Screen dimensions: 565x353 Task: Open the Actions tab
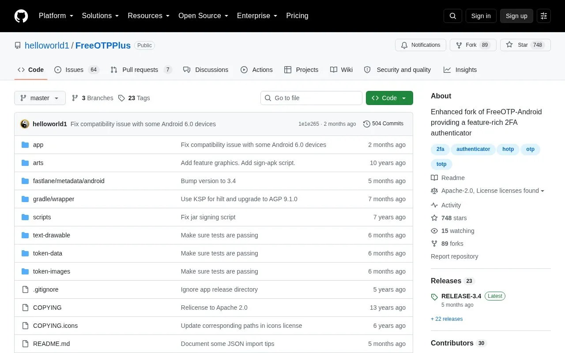[256, 70]
